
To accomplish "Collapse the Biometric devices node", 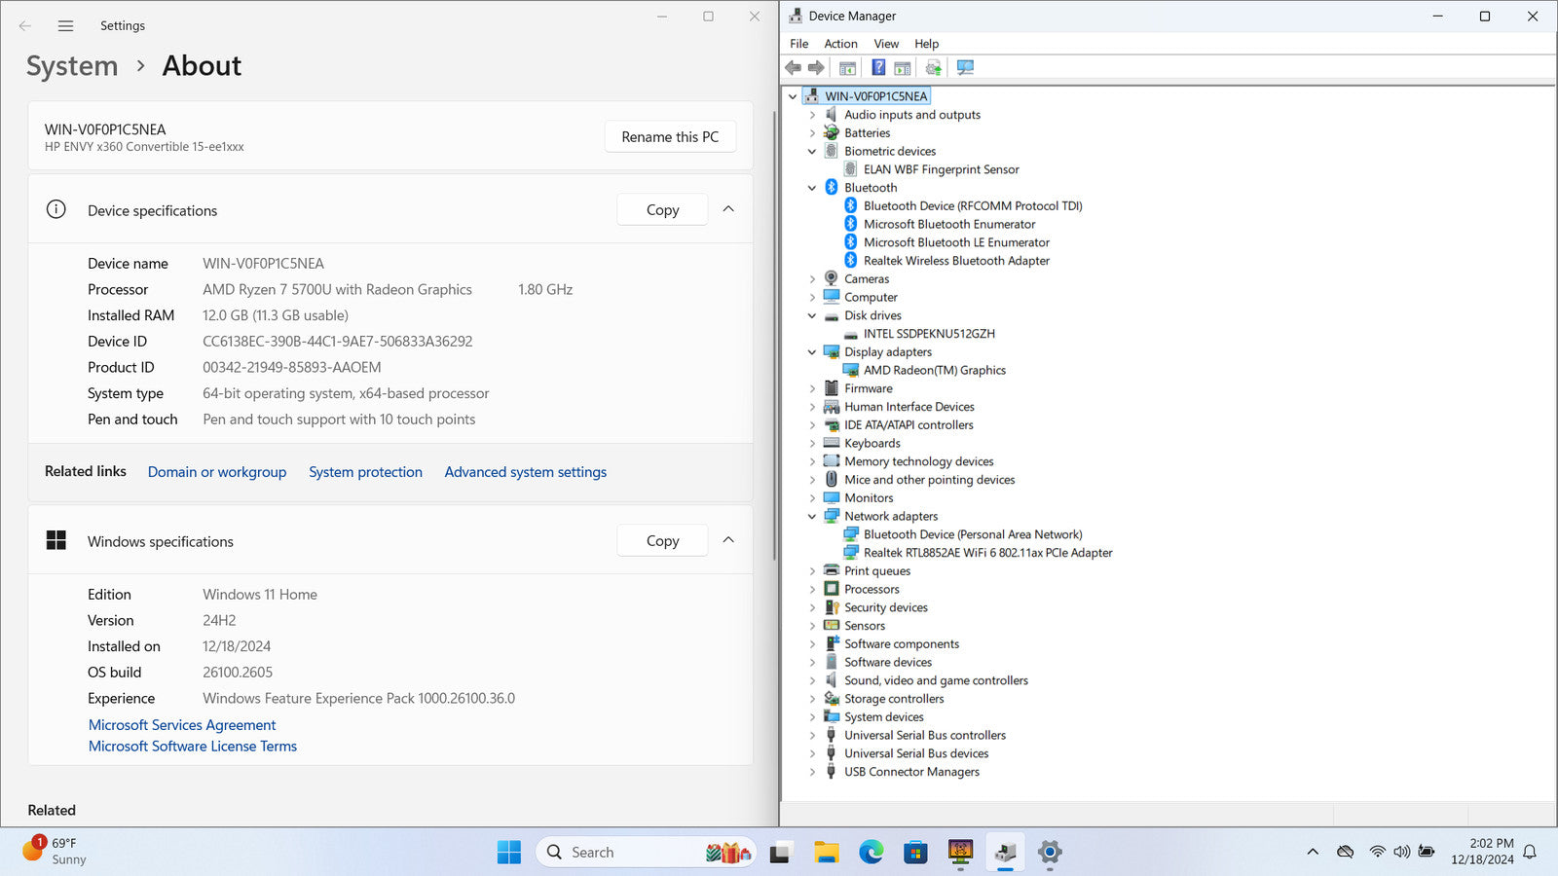I will coord(812,151).
